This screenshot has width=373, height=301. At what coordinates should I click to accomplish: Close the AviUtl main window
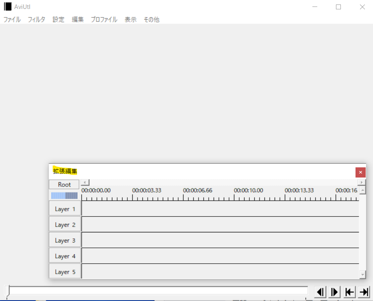click(362, 7)
